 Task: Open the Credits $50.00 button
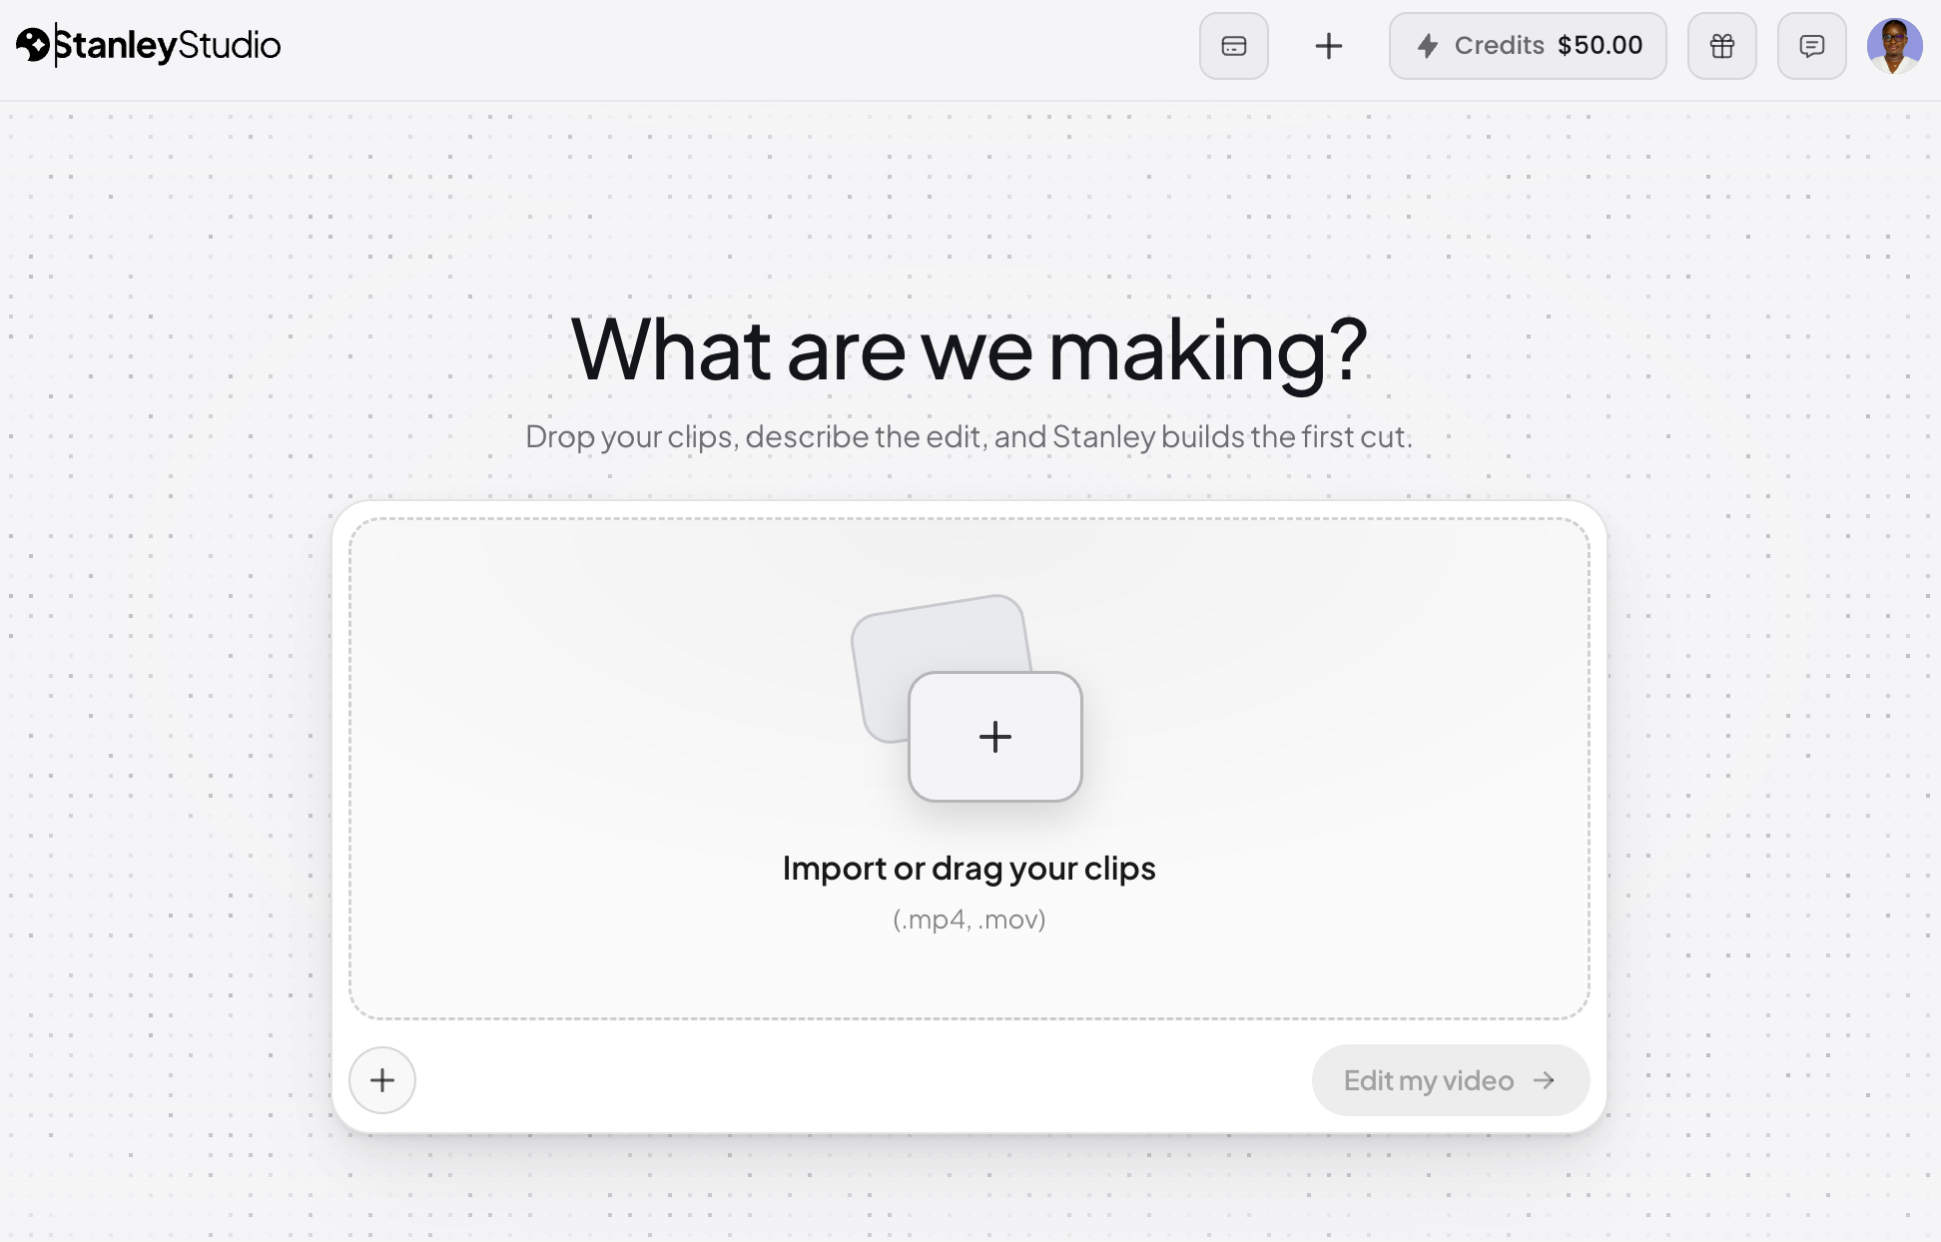[1528, 46]
